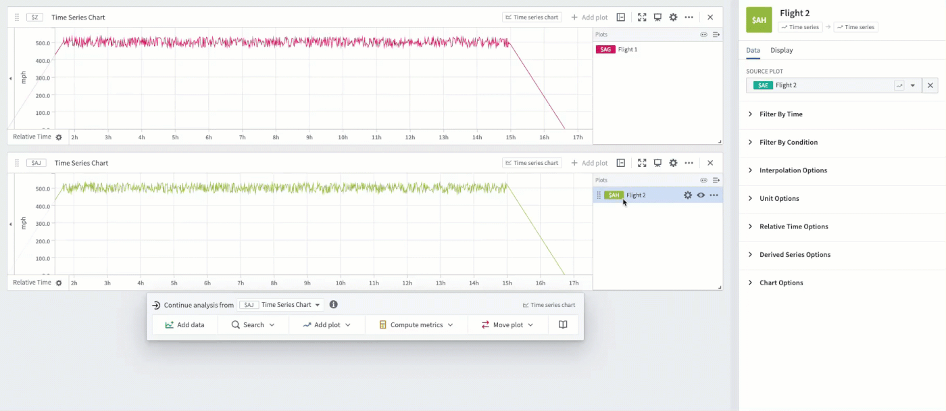Open Source Plot Flight 2 dropdown
946x411 pixels.
coord(913,86)
